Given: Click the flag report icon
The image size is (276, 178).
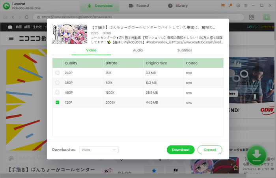Looking at the screenshot, I should click(175, 170).
